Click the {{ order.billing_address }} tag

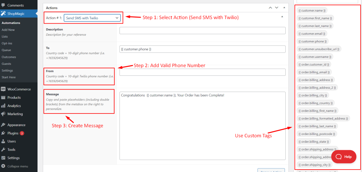coord(316,80)
